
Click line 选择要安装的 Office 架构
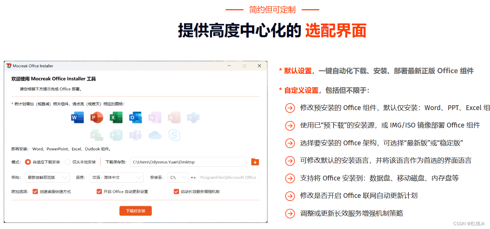(382, 143)
